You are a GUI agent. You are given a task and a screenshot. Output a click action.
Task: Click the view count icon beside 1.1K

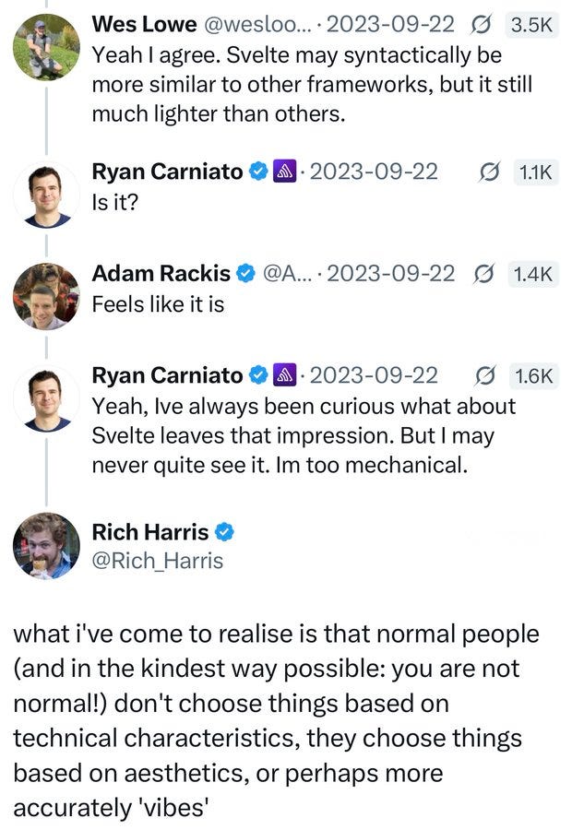(x=488, y=172)
